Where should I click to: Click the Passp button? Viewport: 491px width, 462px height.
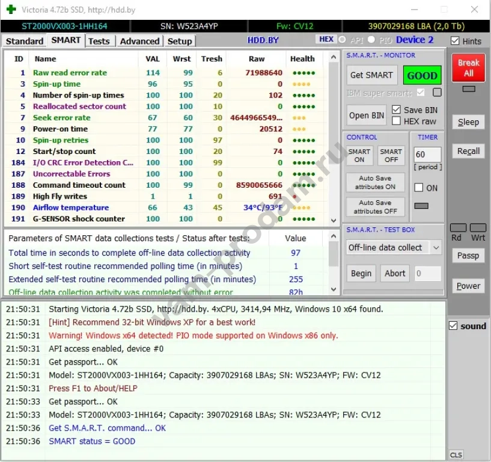click(468, 256)
